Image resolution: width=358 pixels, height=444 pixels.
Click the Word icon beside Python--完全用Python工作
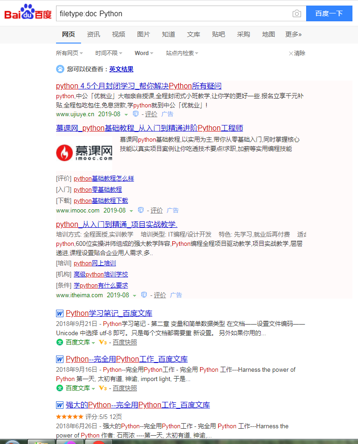pyautogui.click(x=59, y=359)
